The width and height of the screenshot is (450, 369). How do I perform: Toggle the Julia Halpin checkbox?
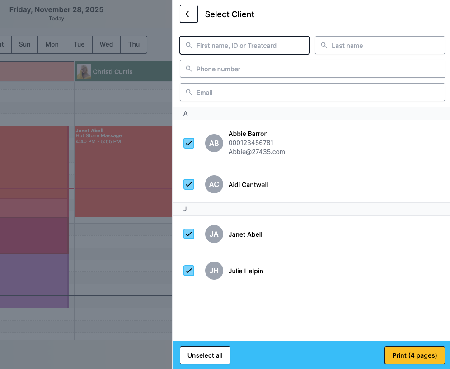189,271
